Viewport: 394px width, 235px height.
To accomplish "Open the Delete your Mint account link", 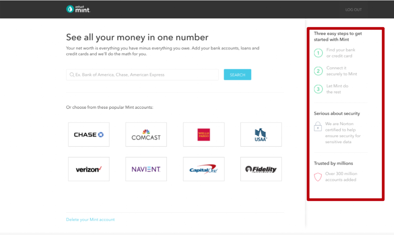I will pyautogui.click(x=90, y=220).
